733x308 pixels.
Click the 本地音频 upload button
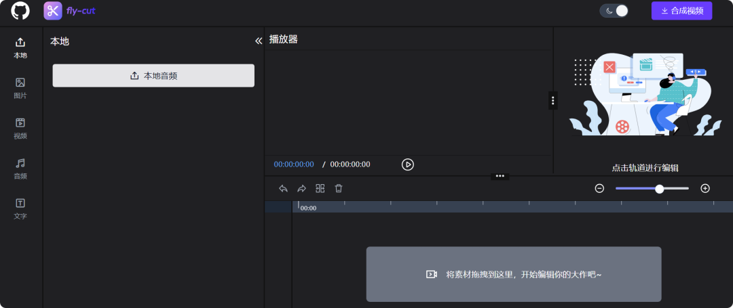click(153, 76)
